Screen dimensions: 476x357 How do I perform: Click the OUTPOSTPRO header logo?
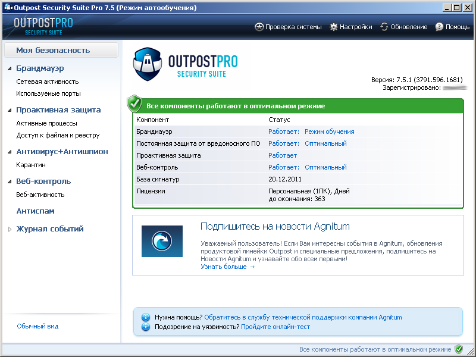[43, 26]
